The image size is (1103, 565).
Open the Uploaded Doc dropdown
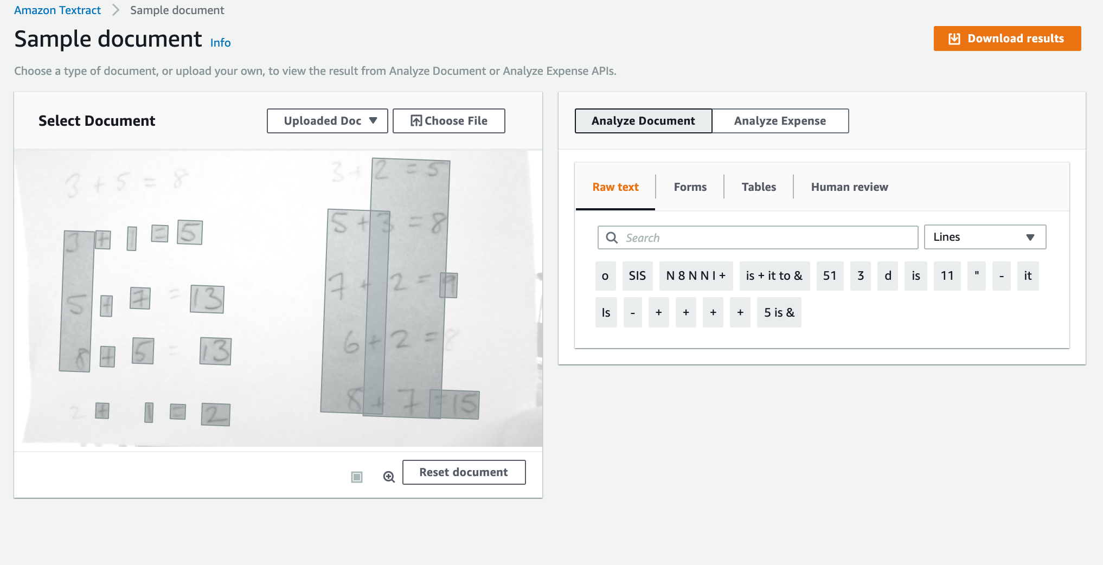[x=328, y=121]
